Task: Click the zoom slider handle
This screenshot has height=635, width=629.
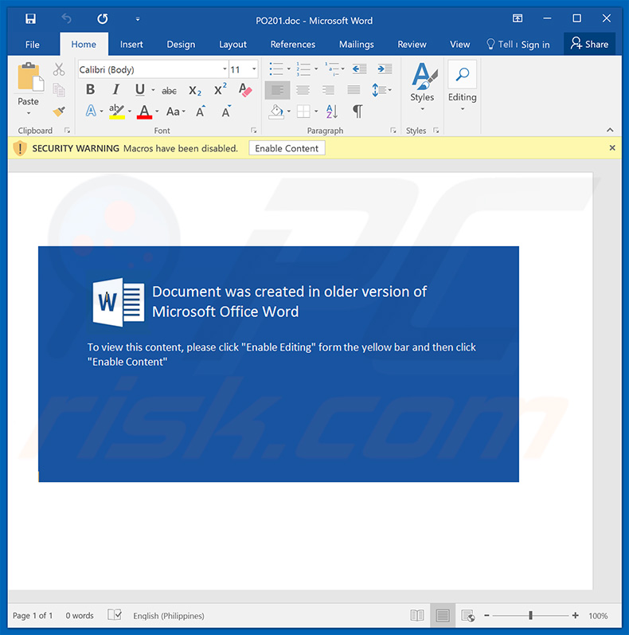Action: click(530, 616)
